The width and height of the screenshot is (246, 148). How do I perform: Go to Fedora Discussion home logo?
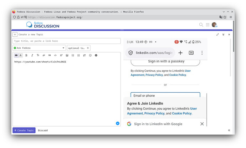[43, 25]
